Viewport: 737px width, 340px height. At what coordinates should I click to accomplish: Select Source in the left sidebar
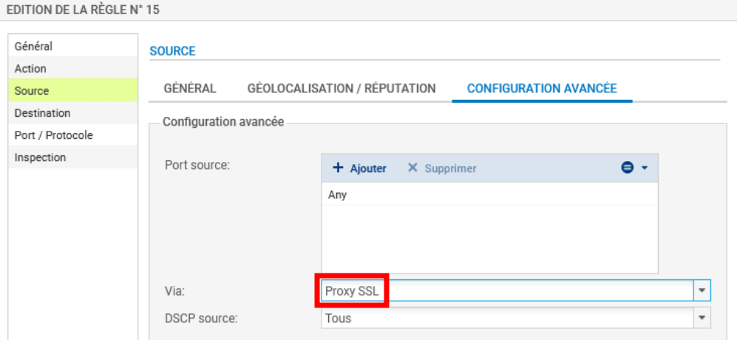coord(32,91)
